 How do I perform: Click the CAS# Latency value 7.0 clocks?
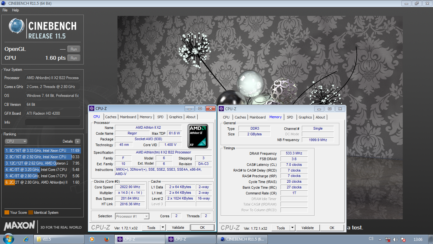tap(294, 165)
